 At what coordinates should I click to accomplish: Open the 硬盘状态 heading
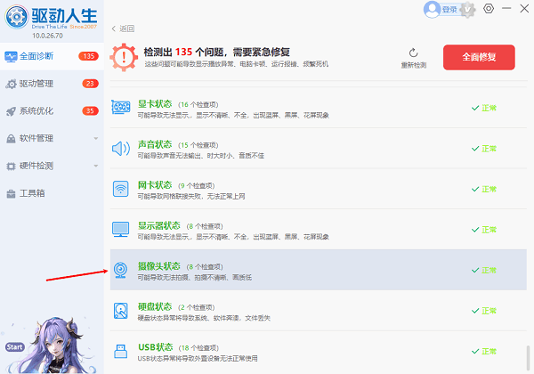click(155, 306)
